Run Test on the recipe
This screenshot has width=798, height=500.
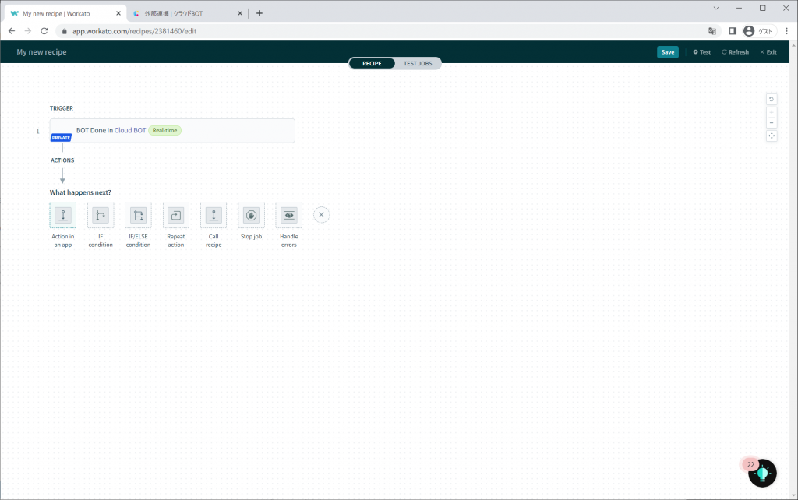coord(702,52)
